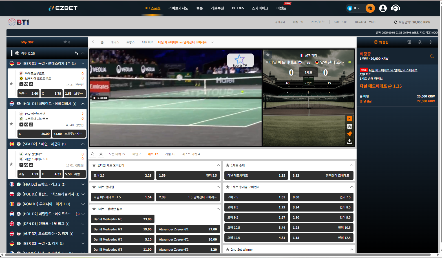Switch to the 게임 16 market tab
Screen dimensions: 442x258
point(170,154)
